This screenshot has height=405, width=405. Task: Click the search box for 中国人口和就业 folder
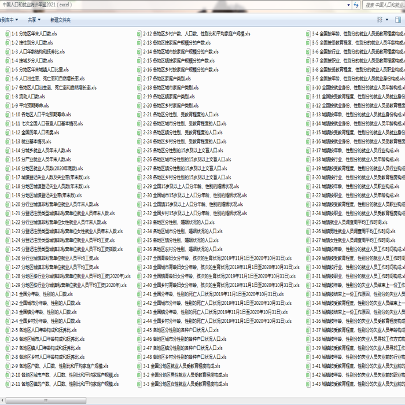click(384, 5)
